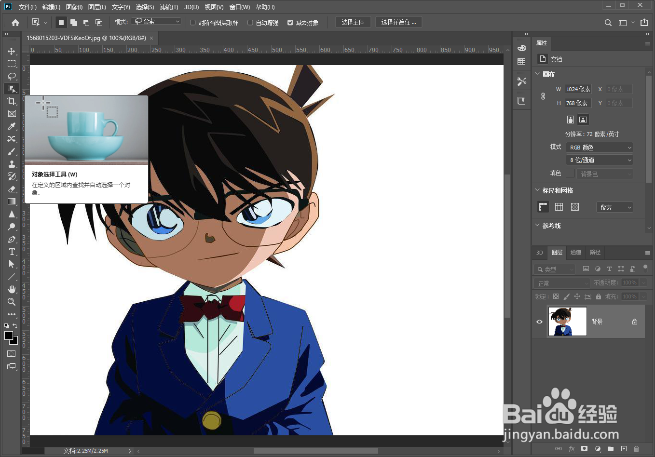Open the 图像(I) menu
Image resolution: width=655 pixels, height=457 pixels.
click(74, 7)
